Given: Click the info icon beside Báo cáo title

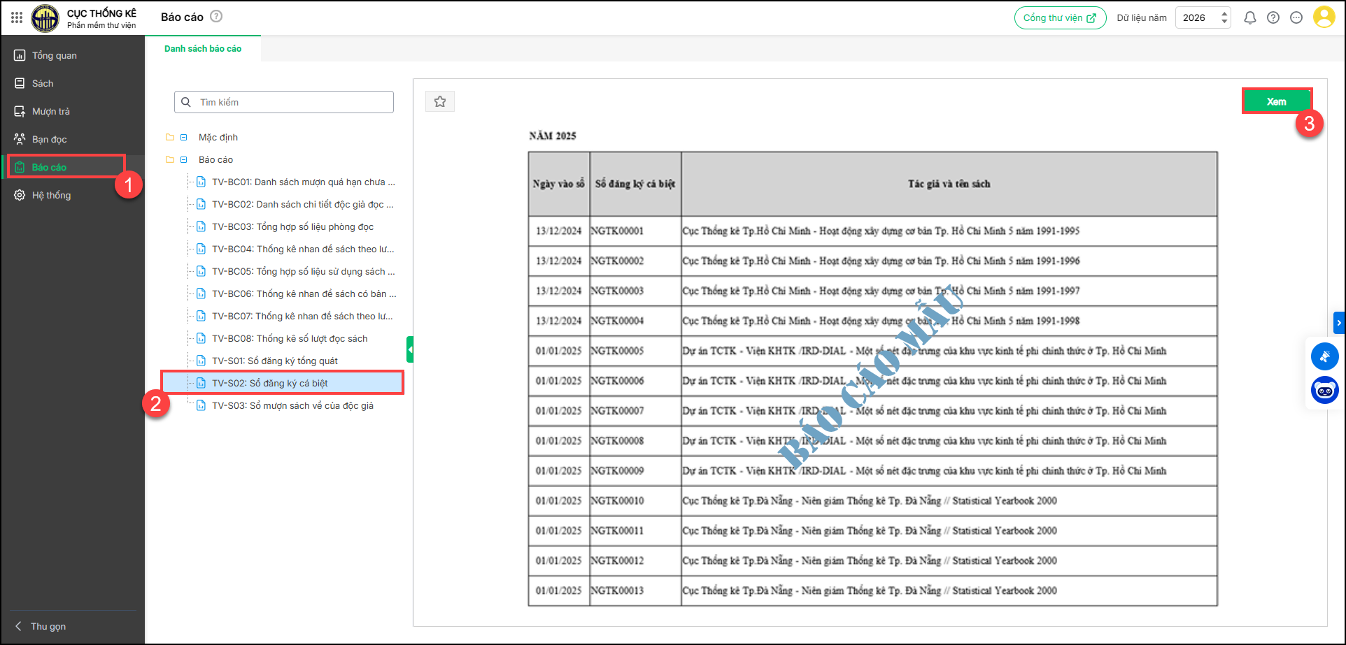Looking at the screenshot, I should 217,17.
